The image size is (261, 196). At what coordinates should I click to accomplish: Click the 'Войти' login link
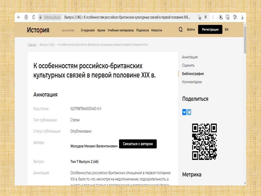pyautogui.click(x=191, y=30)
